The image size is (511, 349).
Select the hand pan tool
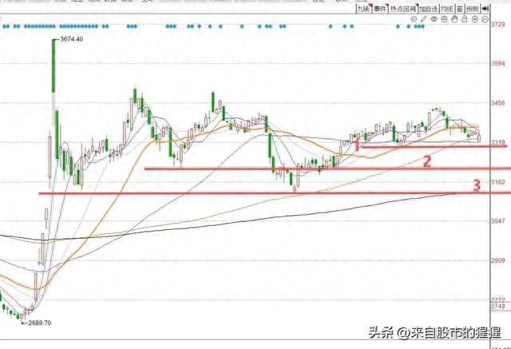[454, 19]
